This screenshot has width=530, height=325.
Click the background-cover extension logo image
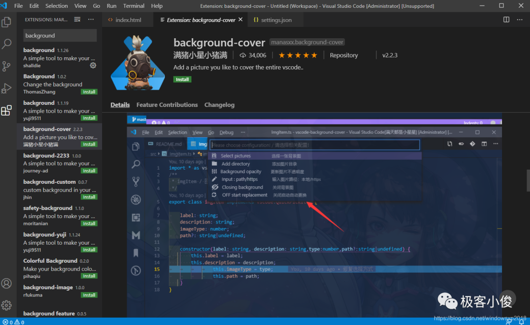click(x=138, y=63)
